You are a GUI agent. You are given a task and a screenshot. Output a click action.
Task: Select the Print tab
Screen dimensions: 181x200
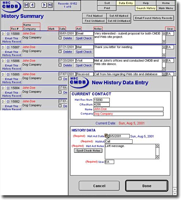pyautogui.click(x=107, y=8)
